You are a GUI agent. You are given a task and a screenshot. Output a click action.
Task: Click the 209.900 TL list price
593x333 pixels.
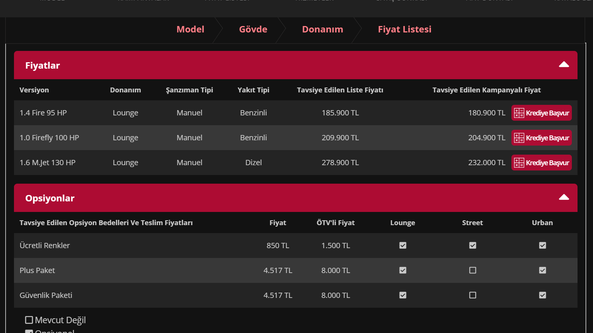[340, 138]
